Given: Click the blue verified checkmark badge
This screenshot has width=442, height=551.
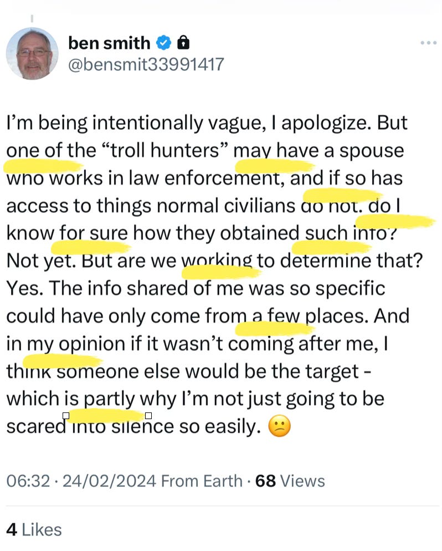Looking at the screenshot, I should tap(163, 43).
